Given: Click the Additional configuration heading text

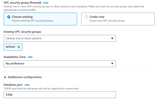Looking at the screenshot, I should point(25,77).
